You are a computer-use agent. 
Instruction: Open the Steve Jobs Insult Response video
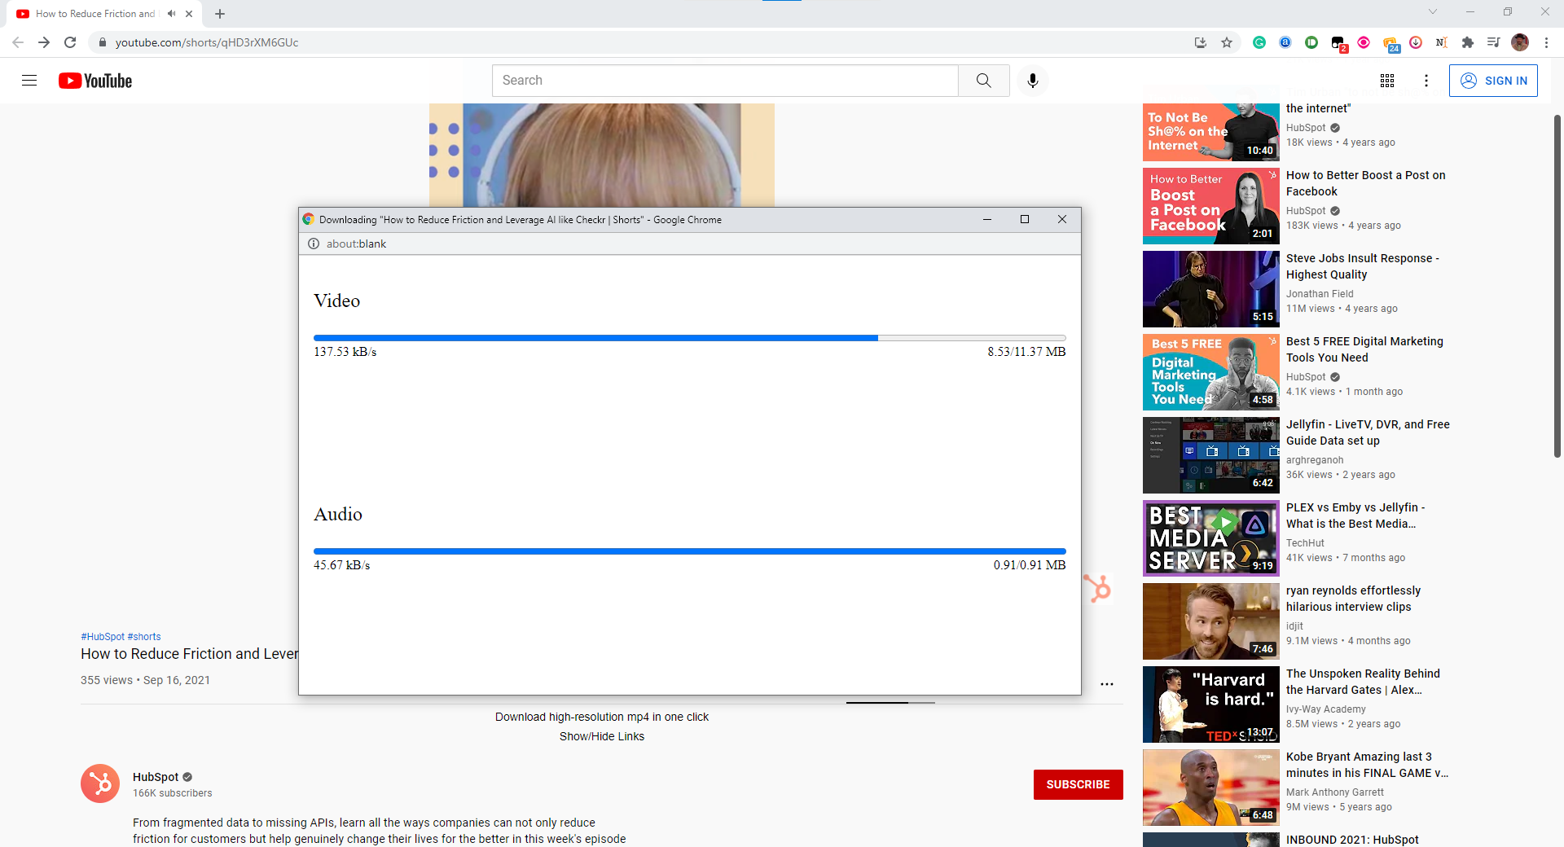pyautogui.click(x=1363, y=266)
